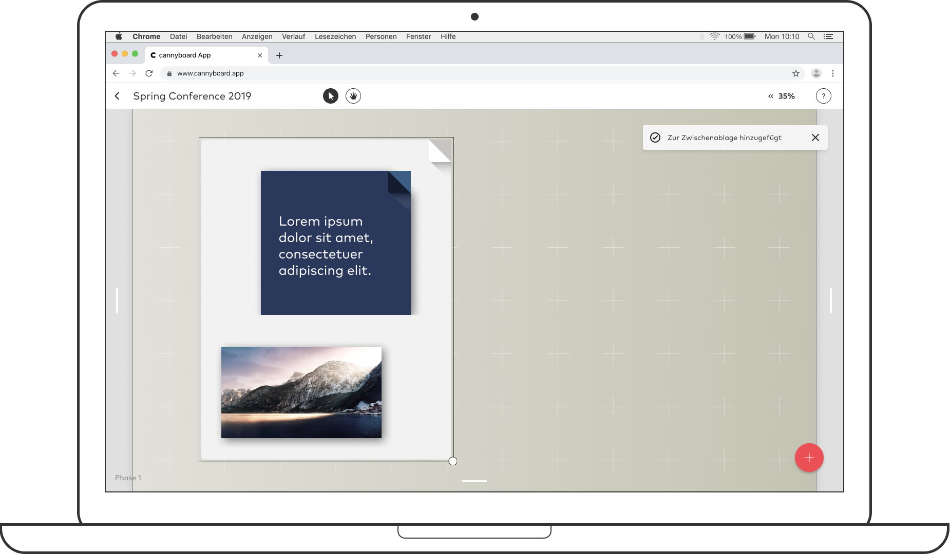Select the pointer cursor tool
950x554 pixels.
coord(331,96)
